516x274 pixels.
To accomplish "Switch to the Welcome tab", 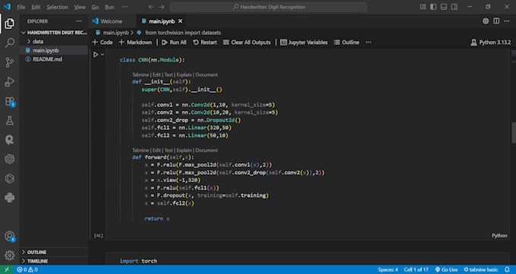I will [112, 21].
